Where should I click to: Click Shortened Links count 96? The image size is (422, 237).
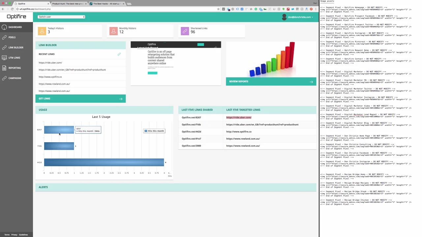(193, 32)
